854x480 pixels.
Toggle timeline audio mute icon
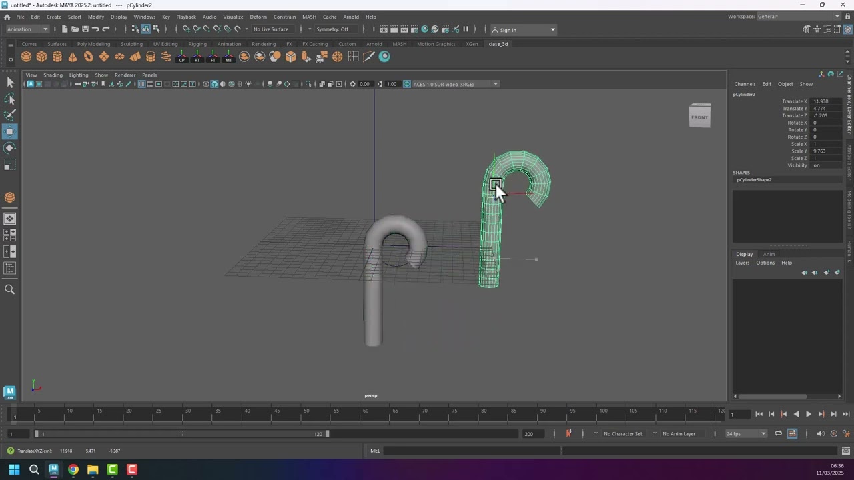click(820, 434)
